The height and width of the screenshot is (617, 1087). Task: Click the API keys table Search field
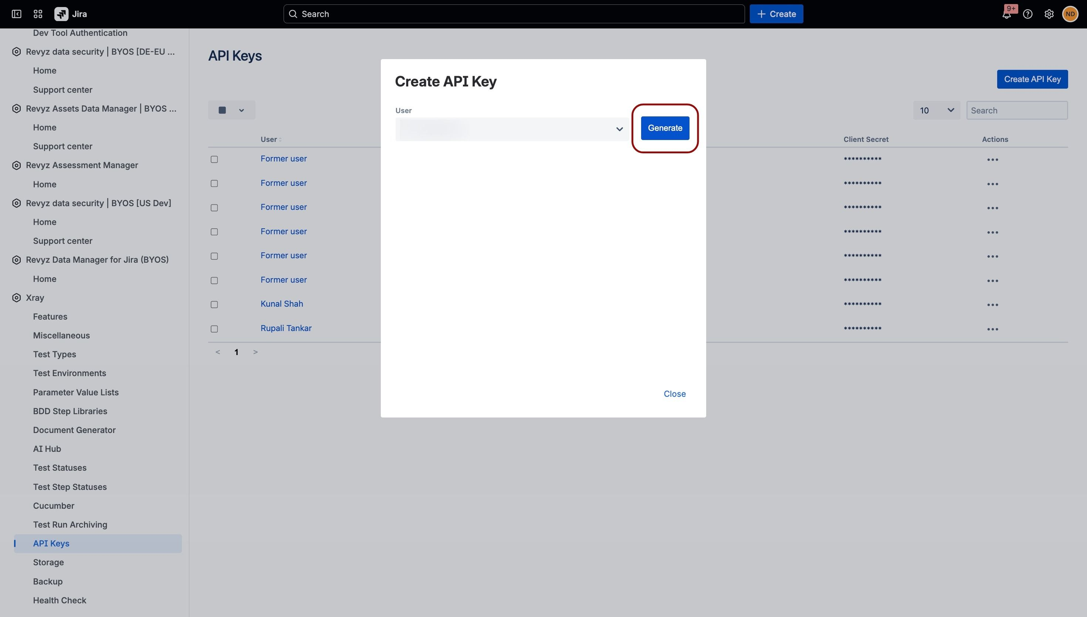click(x=1017, y=110)
